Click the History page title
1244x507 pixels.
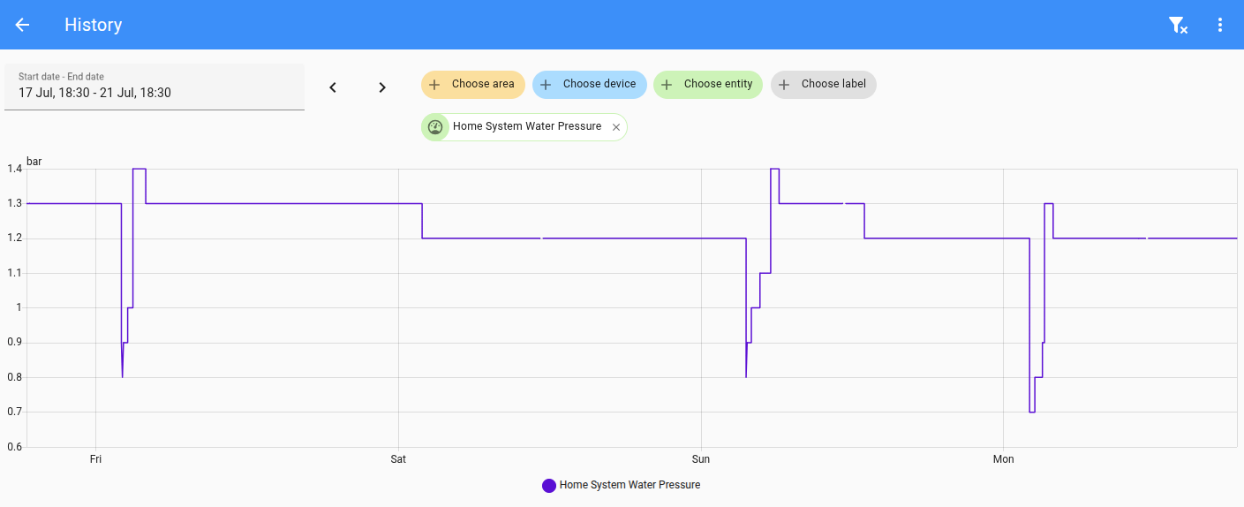94,25
